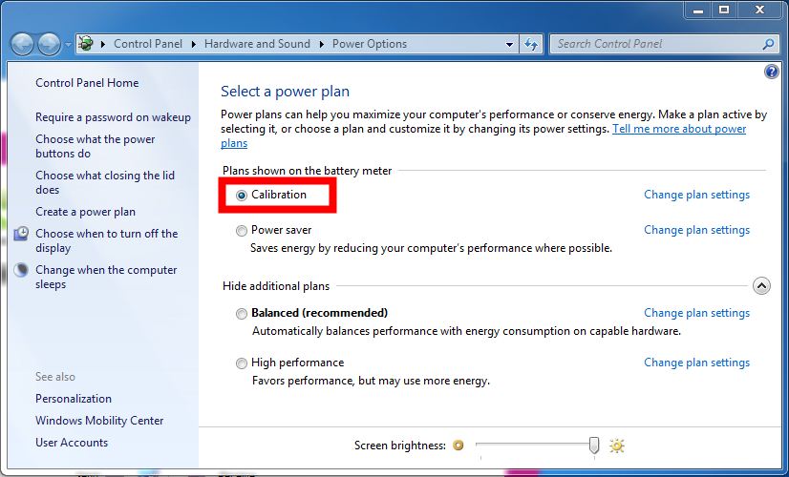
Task: Collapse the Hide additional plans section
Action: pos(761,286)
